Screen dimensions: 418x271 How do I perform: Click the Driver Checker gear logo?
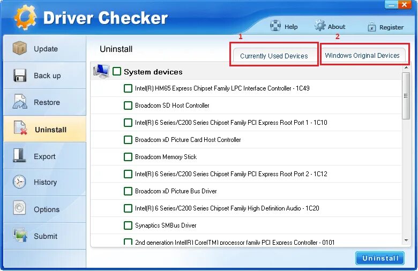(25, 17)
